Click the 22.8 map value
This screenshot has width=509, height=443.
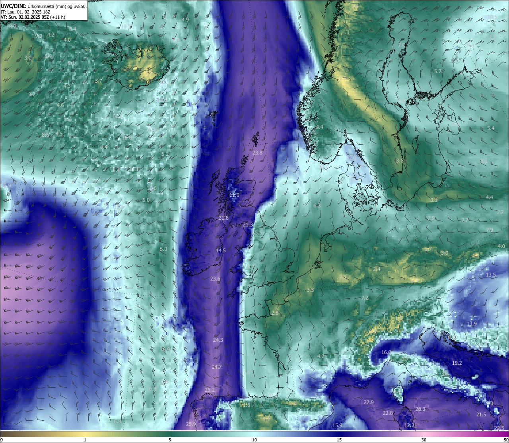[x=388, y=413]
